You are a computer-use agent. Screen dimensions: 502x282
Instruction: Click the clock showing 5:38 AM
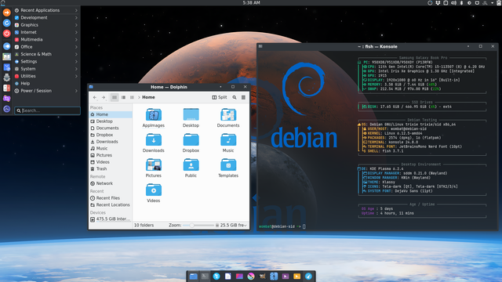tap(251, 2)
